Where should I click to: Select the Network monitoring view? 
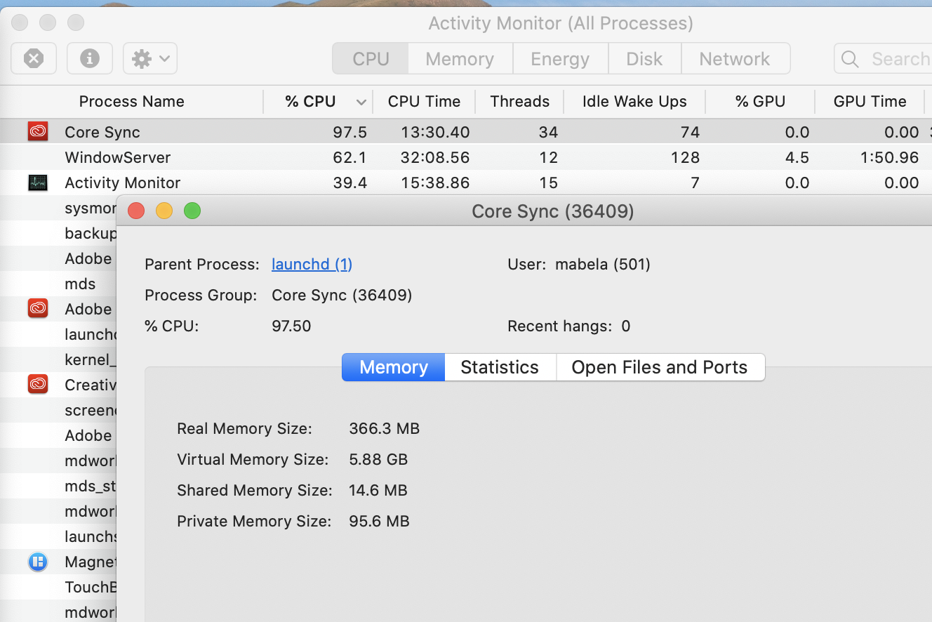point(735,58)
